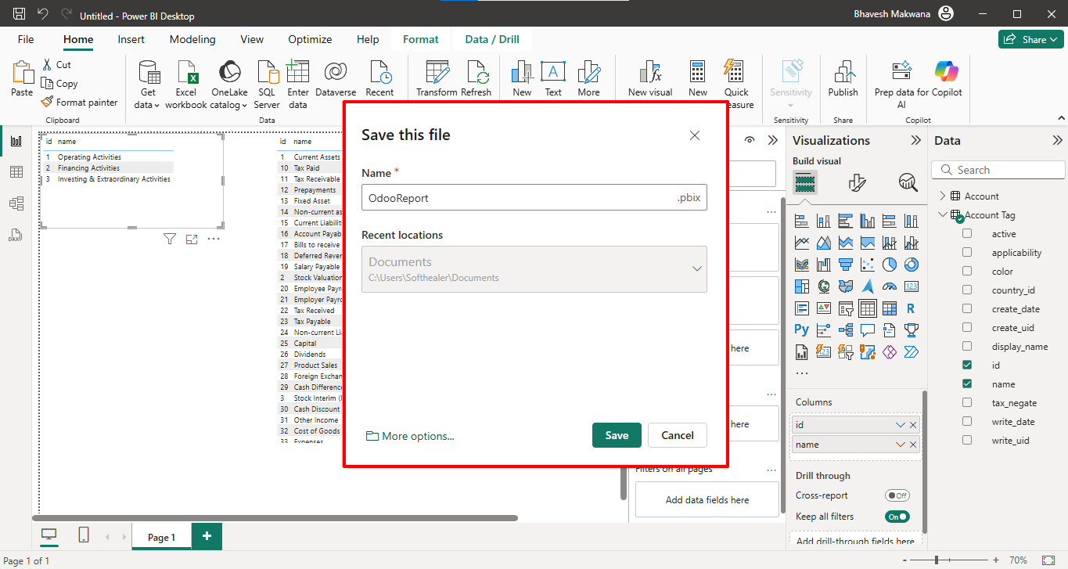Select the Power Apps visual icon
The width and height of the screenshot is (1068, 569).
tap(889, 352)
